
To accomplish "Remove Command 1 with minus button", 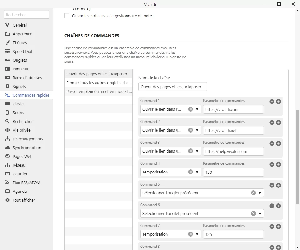I will pyautogui.click(x=272, y=102).
